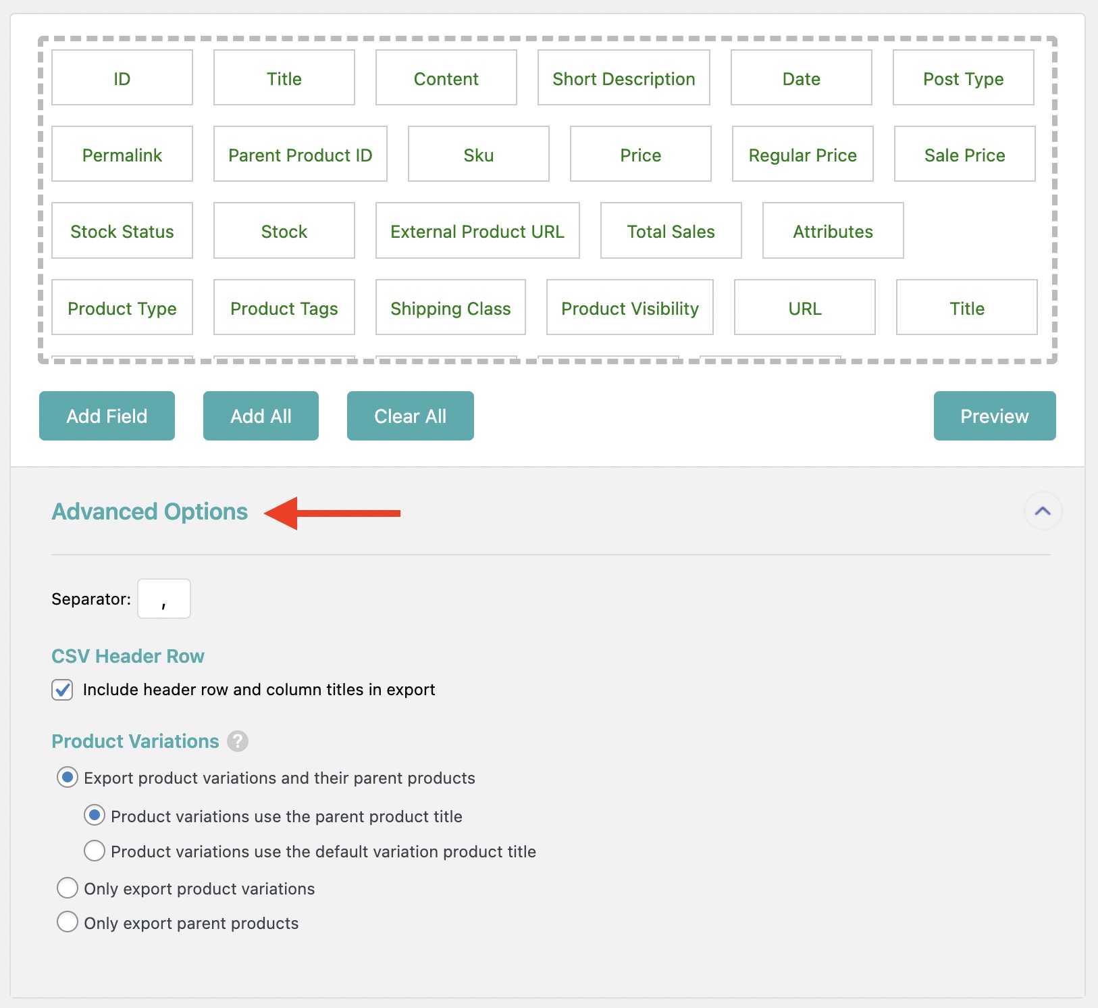The width and height of the screenshot is (1098, 1008).
Task: Click the Advanced Options heading
Action: (x=150, y=512)
